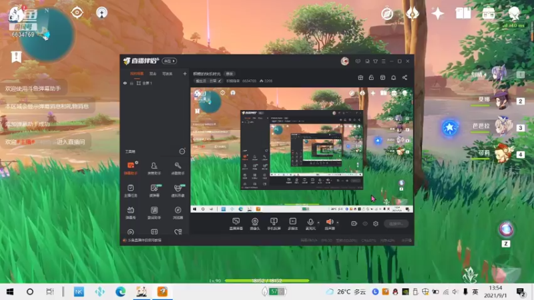The height and width of the screenshot is (300, 534).
Task: Click the nested live preview inside Douyu window
Action: point(302,149)
